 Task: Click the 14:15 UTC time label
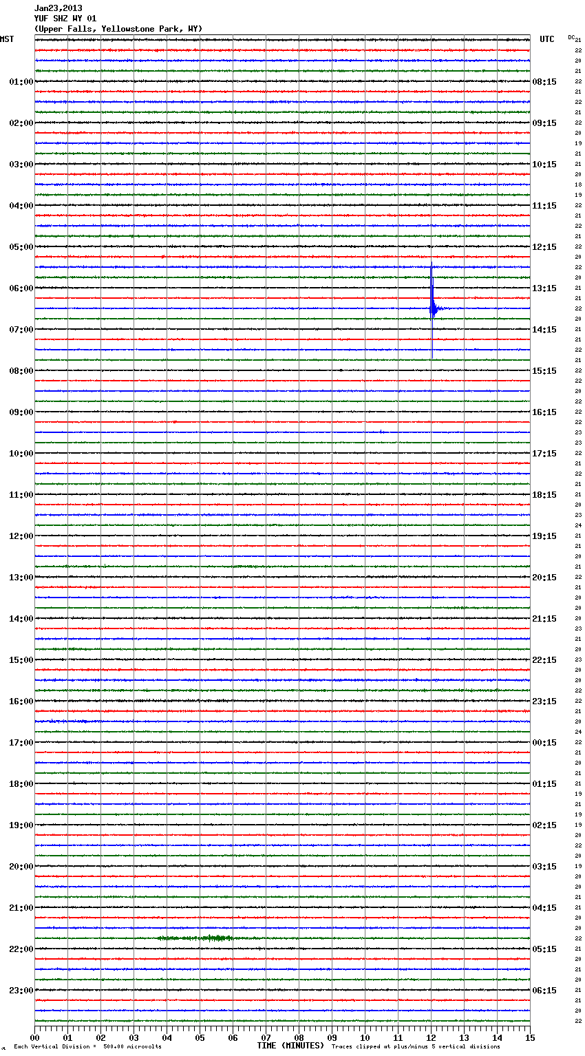pyautogui.click(x=544, y=330)
